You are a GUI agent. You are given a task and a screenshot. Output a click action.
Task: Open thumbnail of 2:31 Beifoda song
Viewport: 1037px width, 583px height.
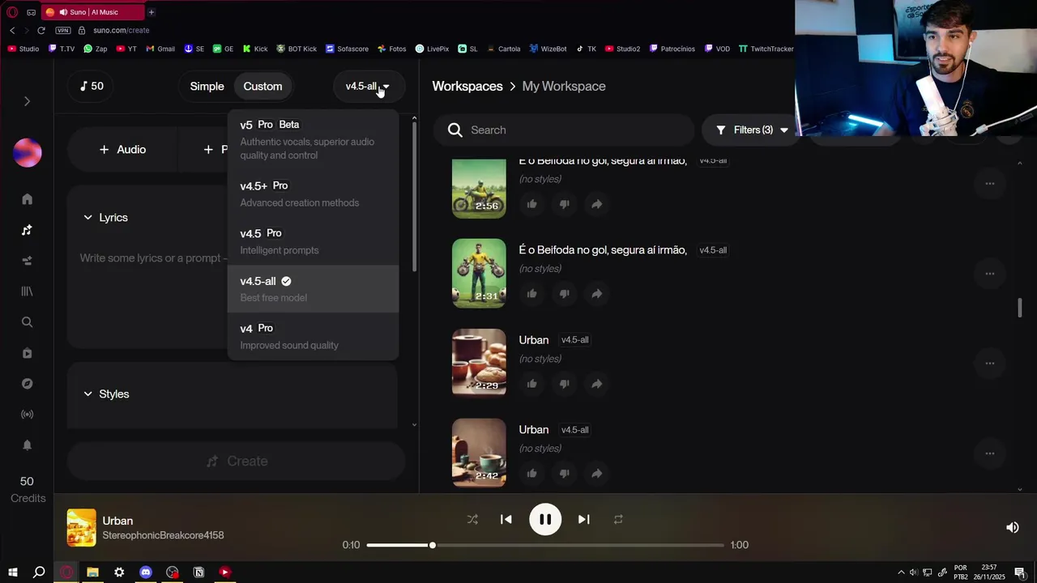pyautogui.click(x=479, y=274)
